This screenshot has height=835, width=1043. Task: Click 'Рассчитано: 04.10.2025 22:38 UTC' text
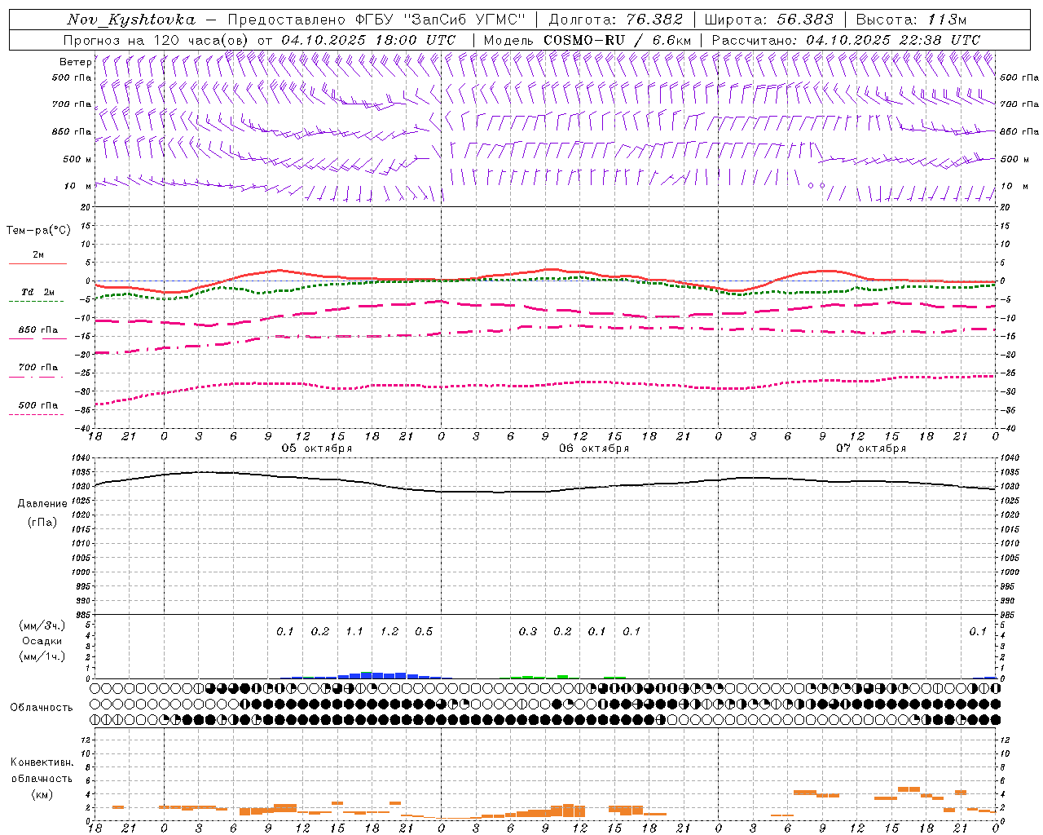(x=846, y=40)
